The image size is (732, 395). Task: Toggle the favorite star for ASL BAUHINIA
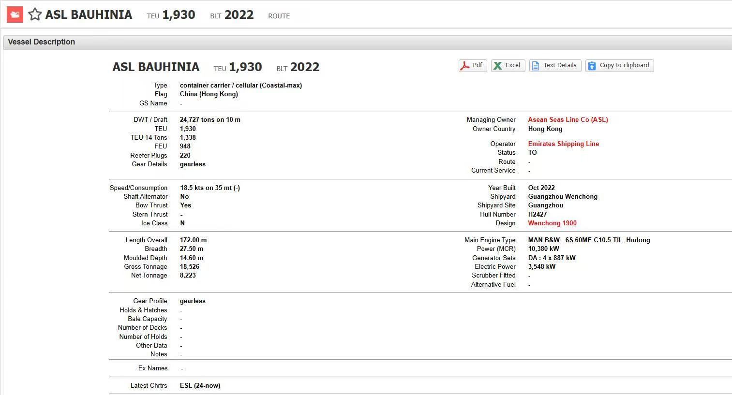pos(35,15)
